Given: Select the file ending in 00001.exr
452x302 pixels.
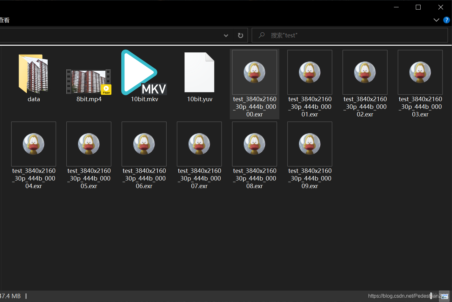Looking at the screenshot, I should coord(309,73).
